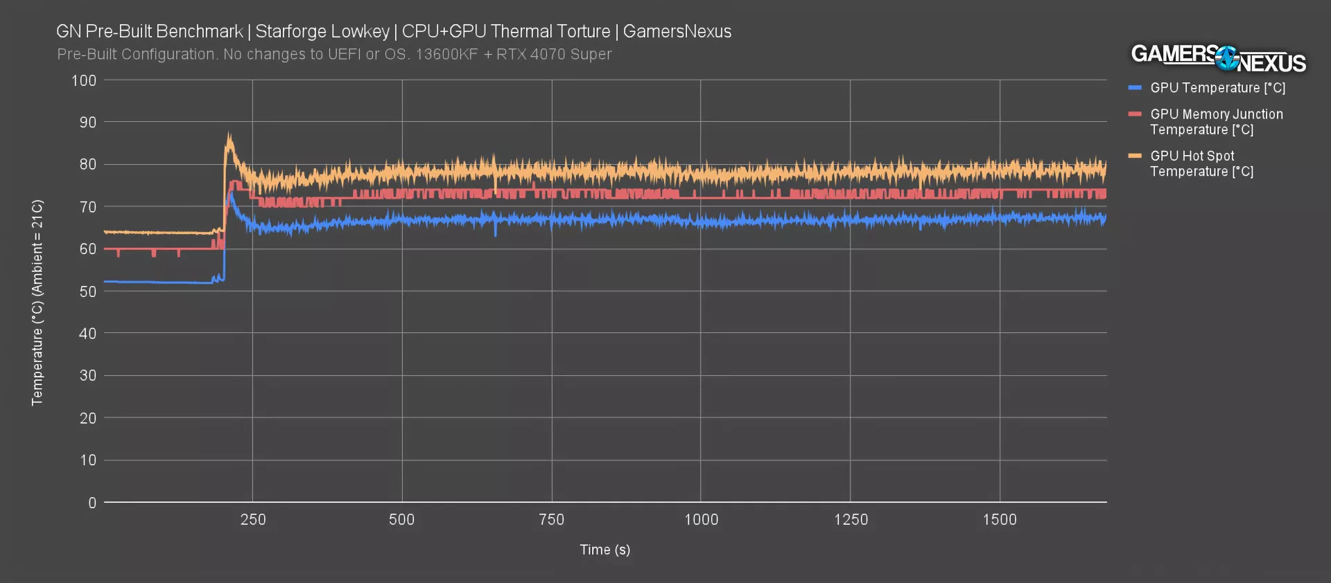
Task: Click the GamersNexus logo
Action: pyautogui.click(x=1218, y=58)
